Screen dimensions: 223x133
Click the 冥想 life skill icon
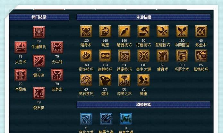pyautogui.click(x=105, y=31)
